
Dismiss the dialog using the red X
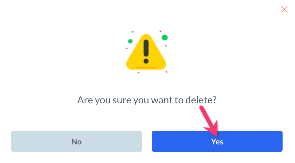coord(284,9)
